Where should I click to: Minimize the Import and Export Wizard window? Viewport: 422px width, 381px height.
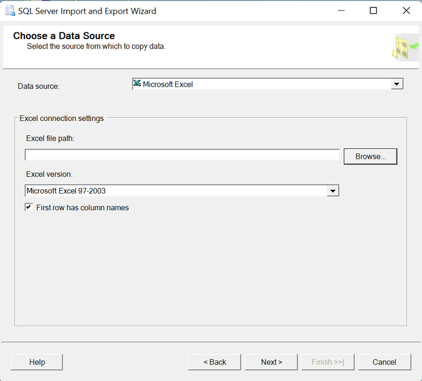click(341, 11)
